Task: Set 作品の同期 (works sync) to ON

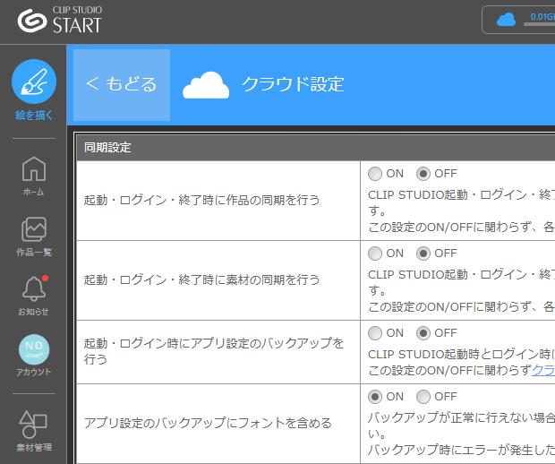Action: [375, 174]
